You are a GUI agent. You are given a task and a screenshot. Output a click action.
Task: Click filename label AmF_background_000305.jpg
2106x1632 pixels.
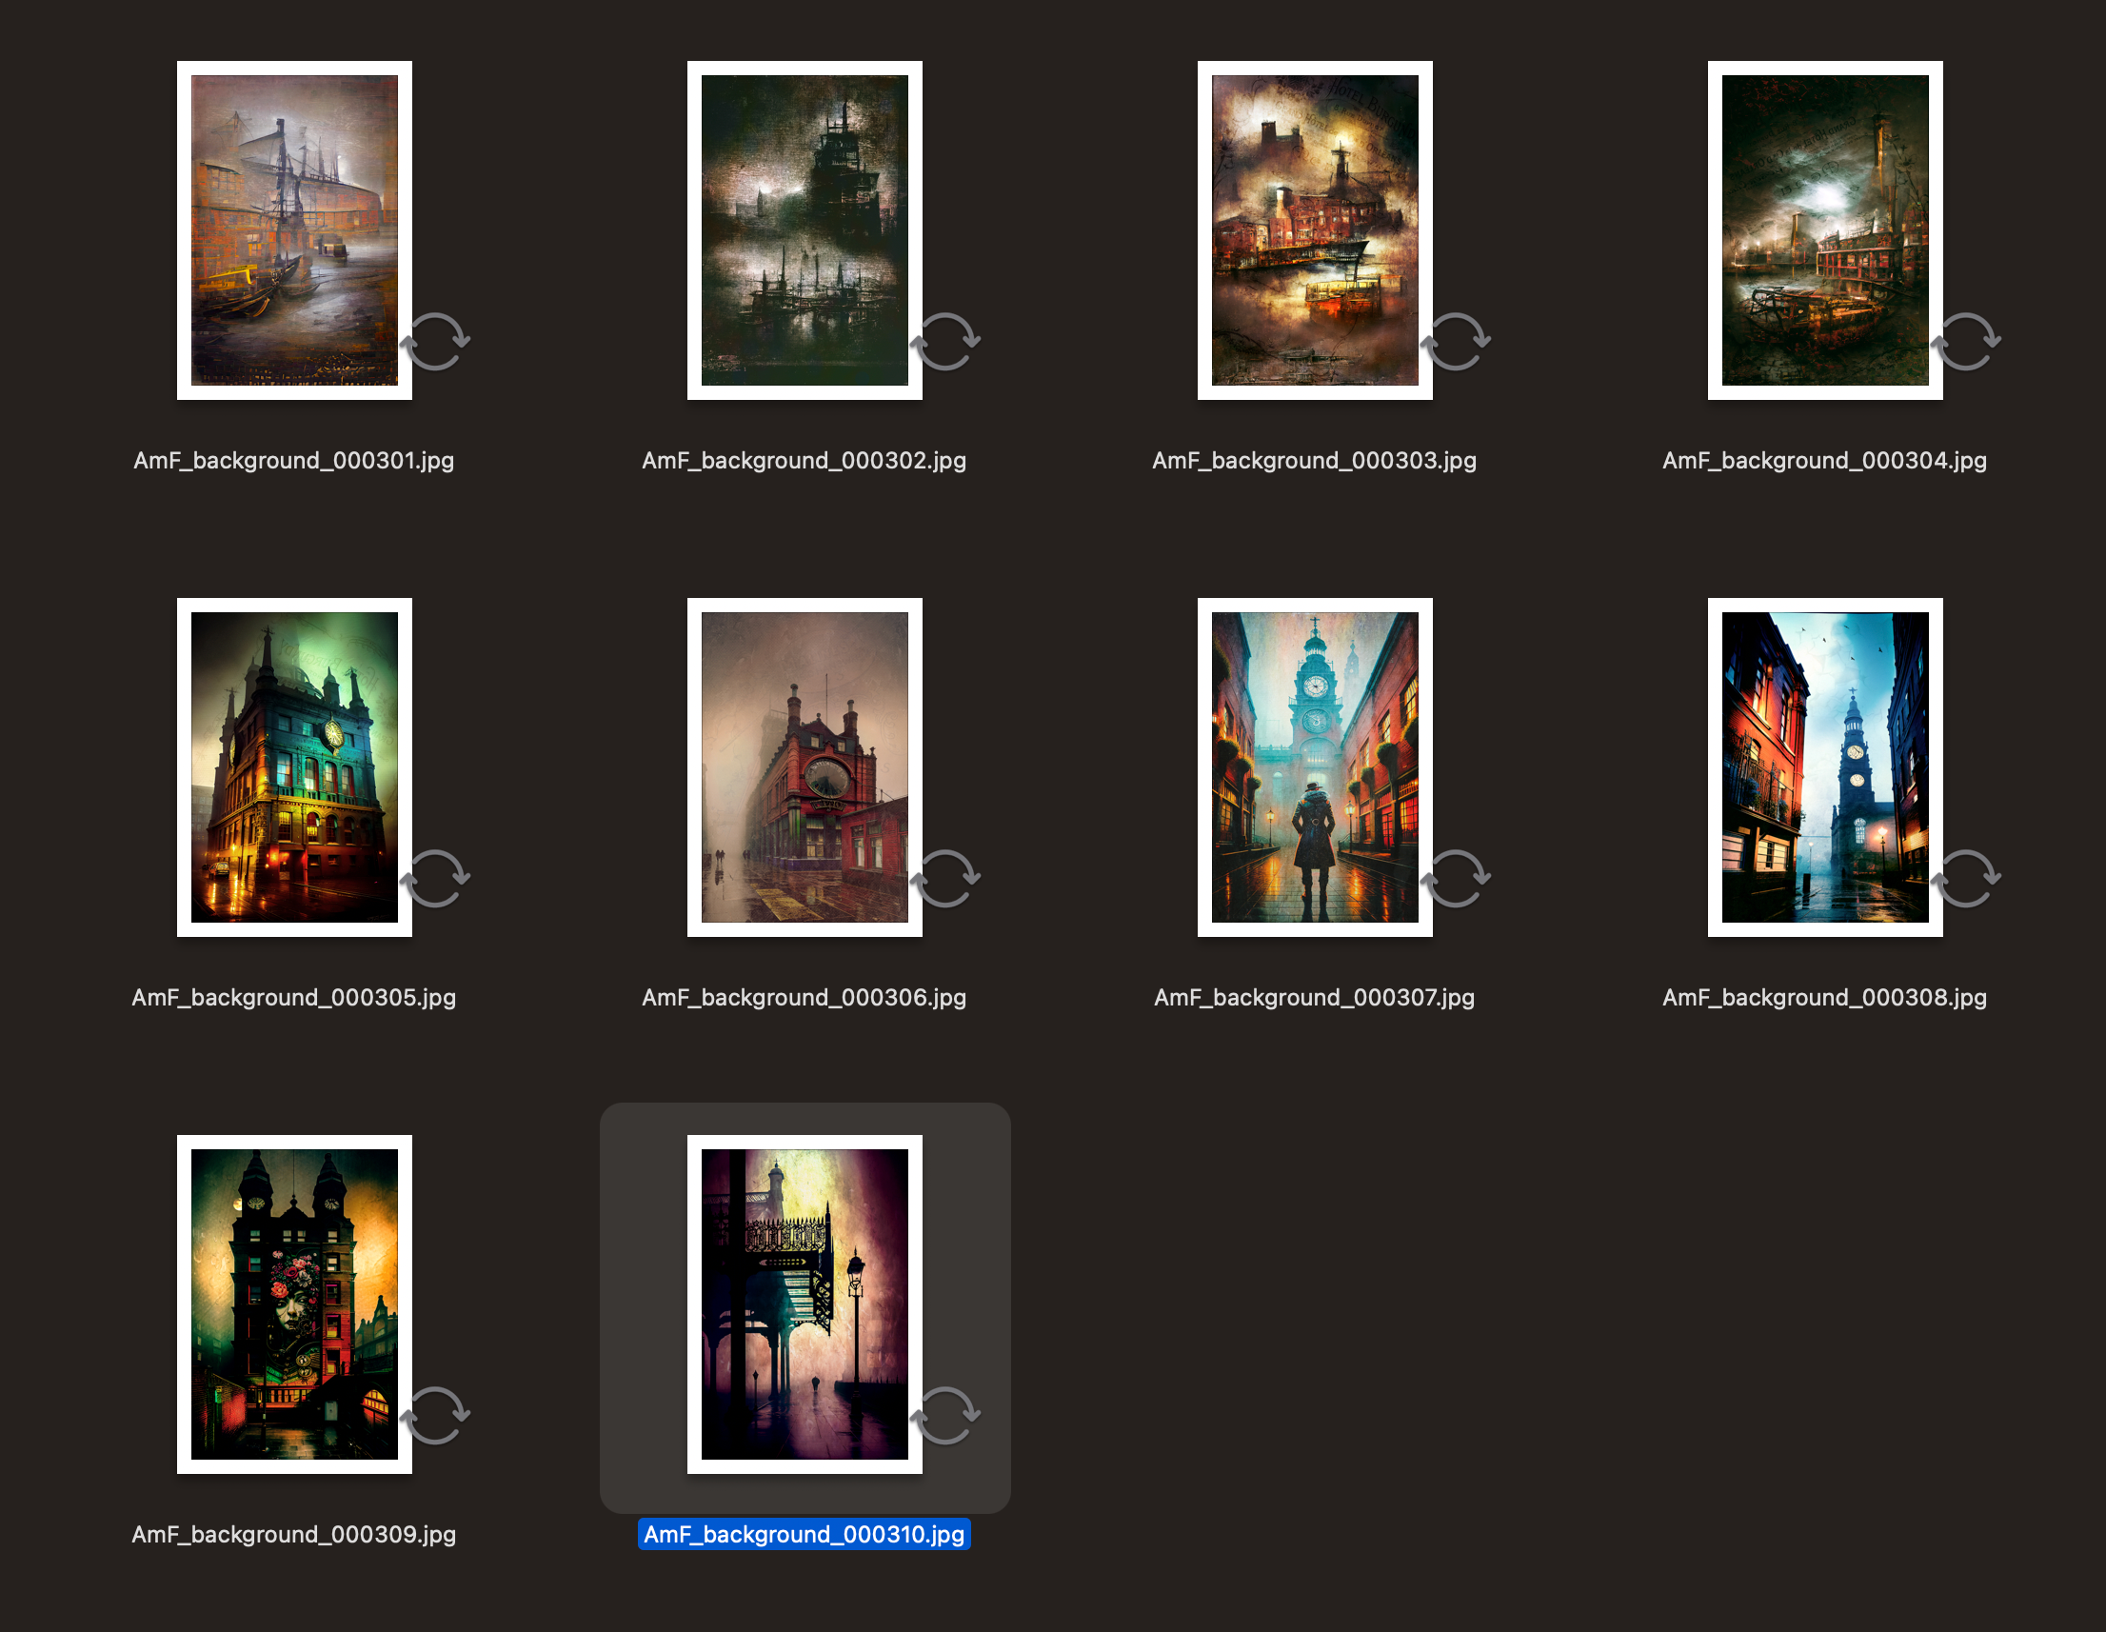click(x=293, y=997)
